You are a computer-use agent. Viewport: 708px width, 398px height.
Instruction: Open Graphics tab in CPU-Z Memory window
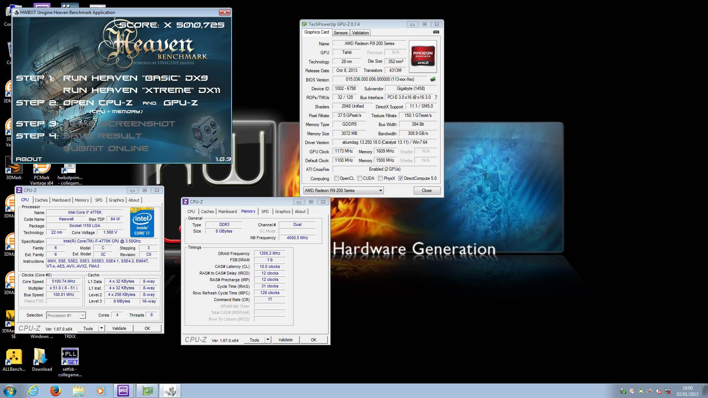[x=283, y=212]
